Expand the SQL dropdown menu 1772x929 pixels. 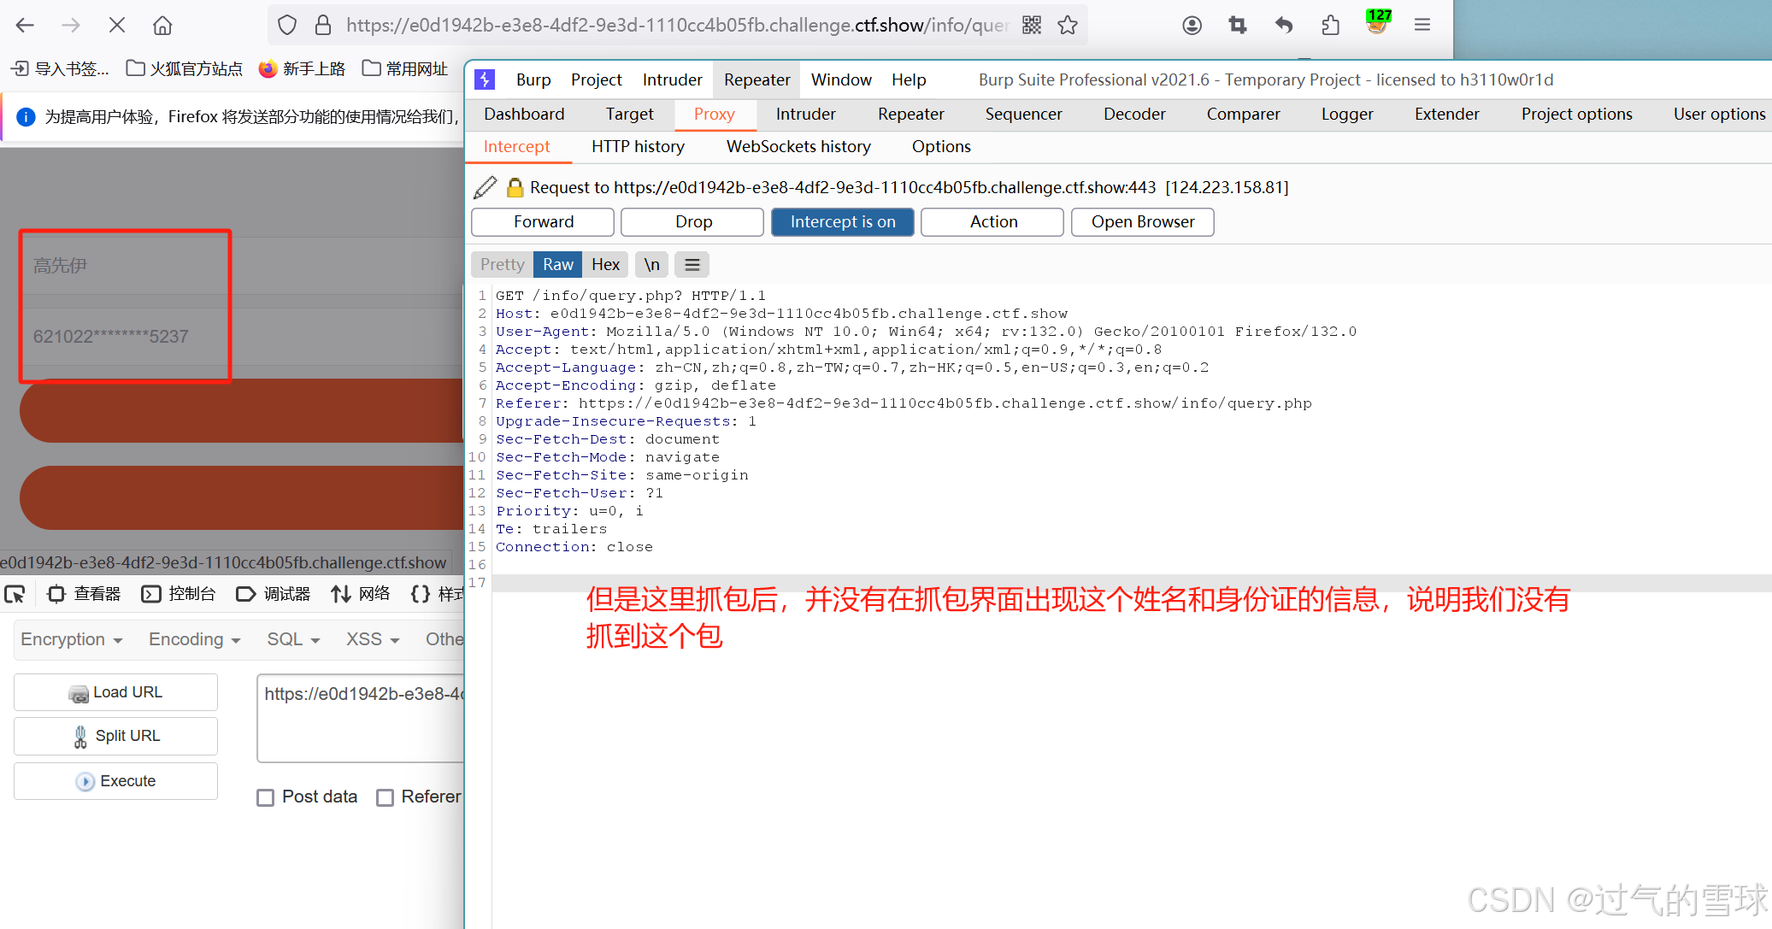point(293,640)
